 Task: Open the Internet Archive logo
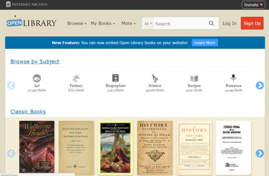27,4
